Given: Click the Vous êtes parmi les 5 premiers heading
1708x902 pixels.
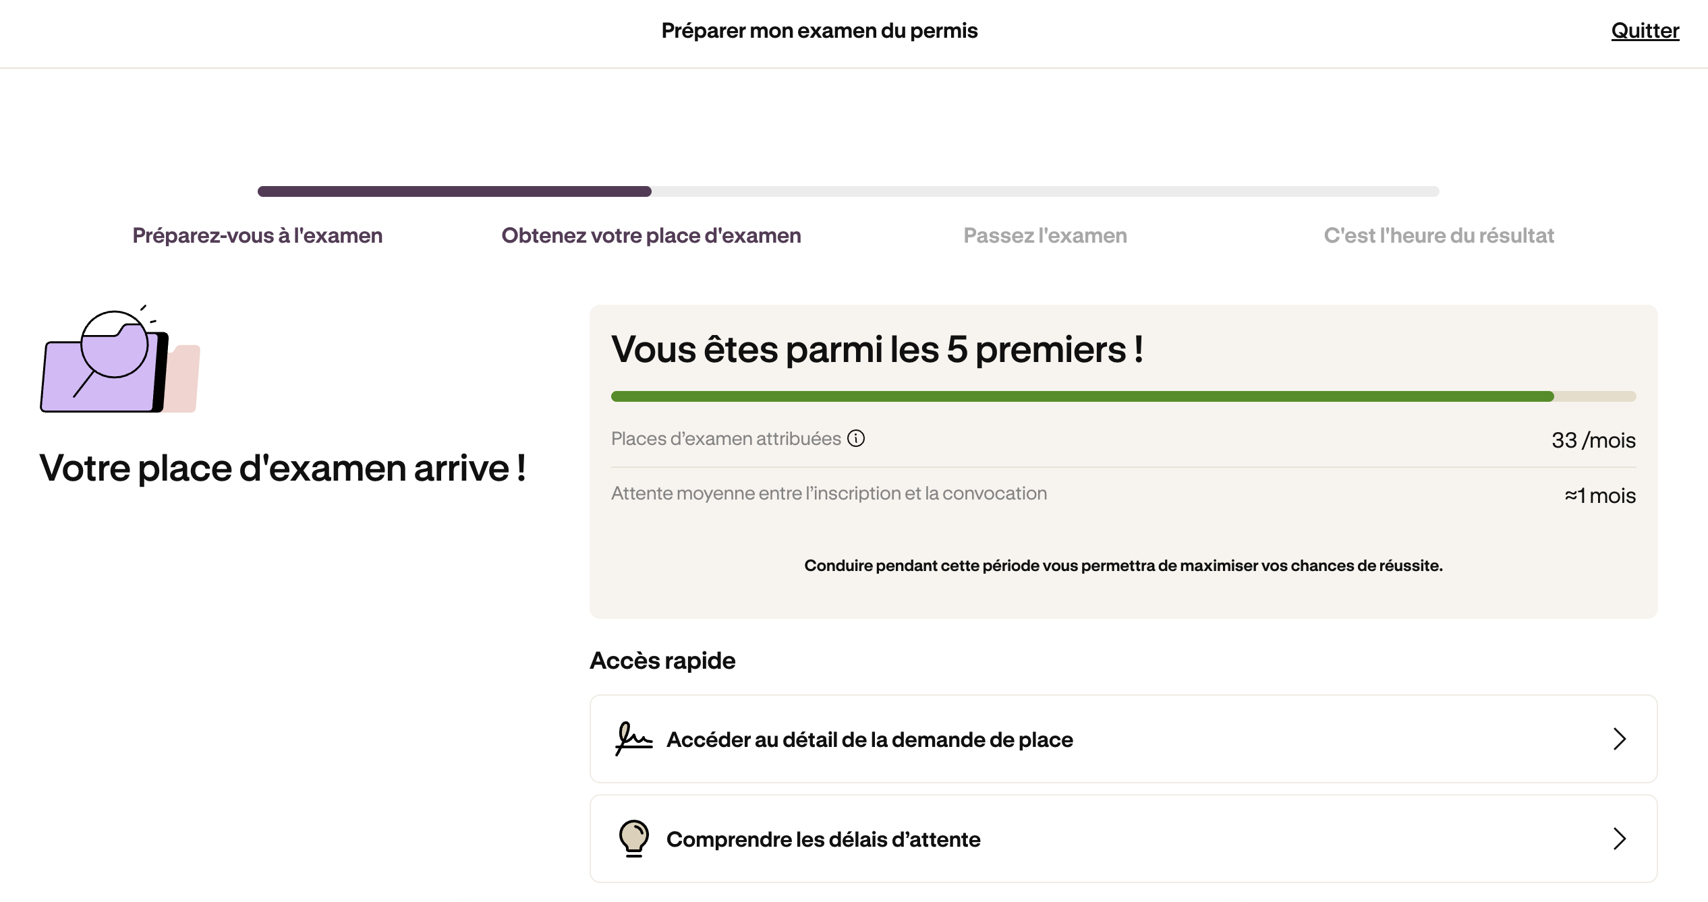Looking at the screenshot, I should click(x=877, y=349).
